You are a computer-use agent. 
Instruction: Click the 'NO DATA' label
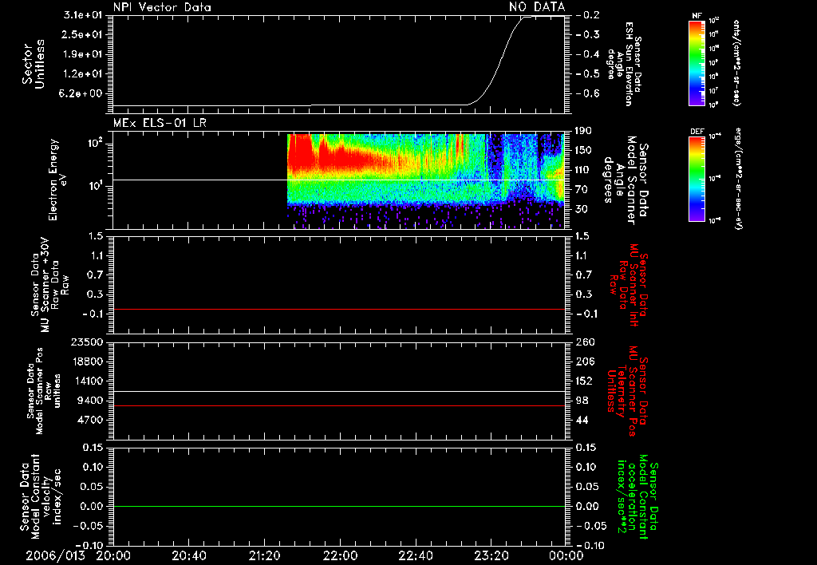[x=537, y=7]
